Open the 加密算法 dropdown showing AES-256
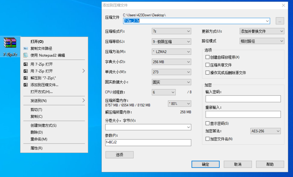 (265, 131)
